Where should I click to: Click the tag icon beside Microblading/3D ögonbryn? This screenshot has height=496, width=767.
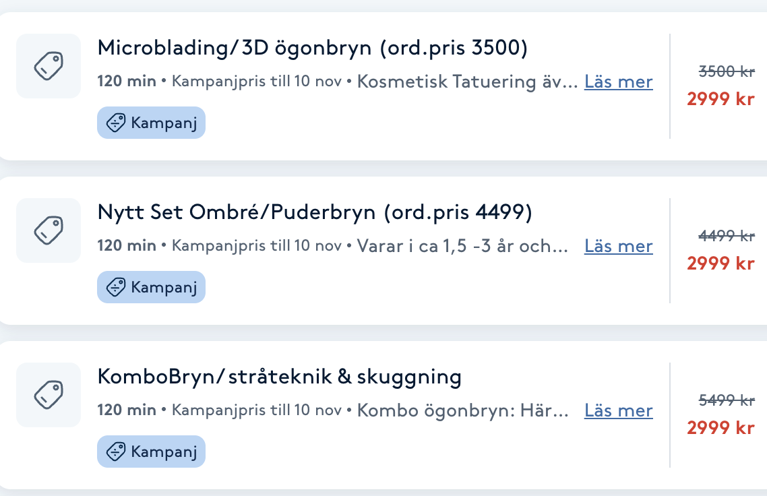pos(49,66)
